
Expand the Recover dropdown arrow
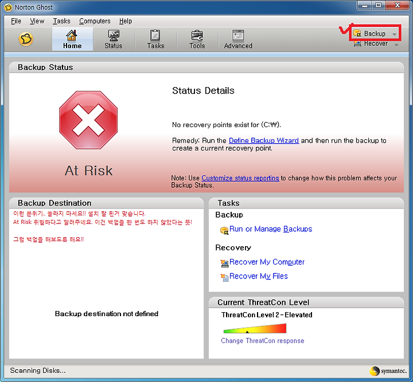pyautogui.click(x=396, y=45)
